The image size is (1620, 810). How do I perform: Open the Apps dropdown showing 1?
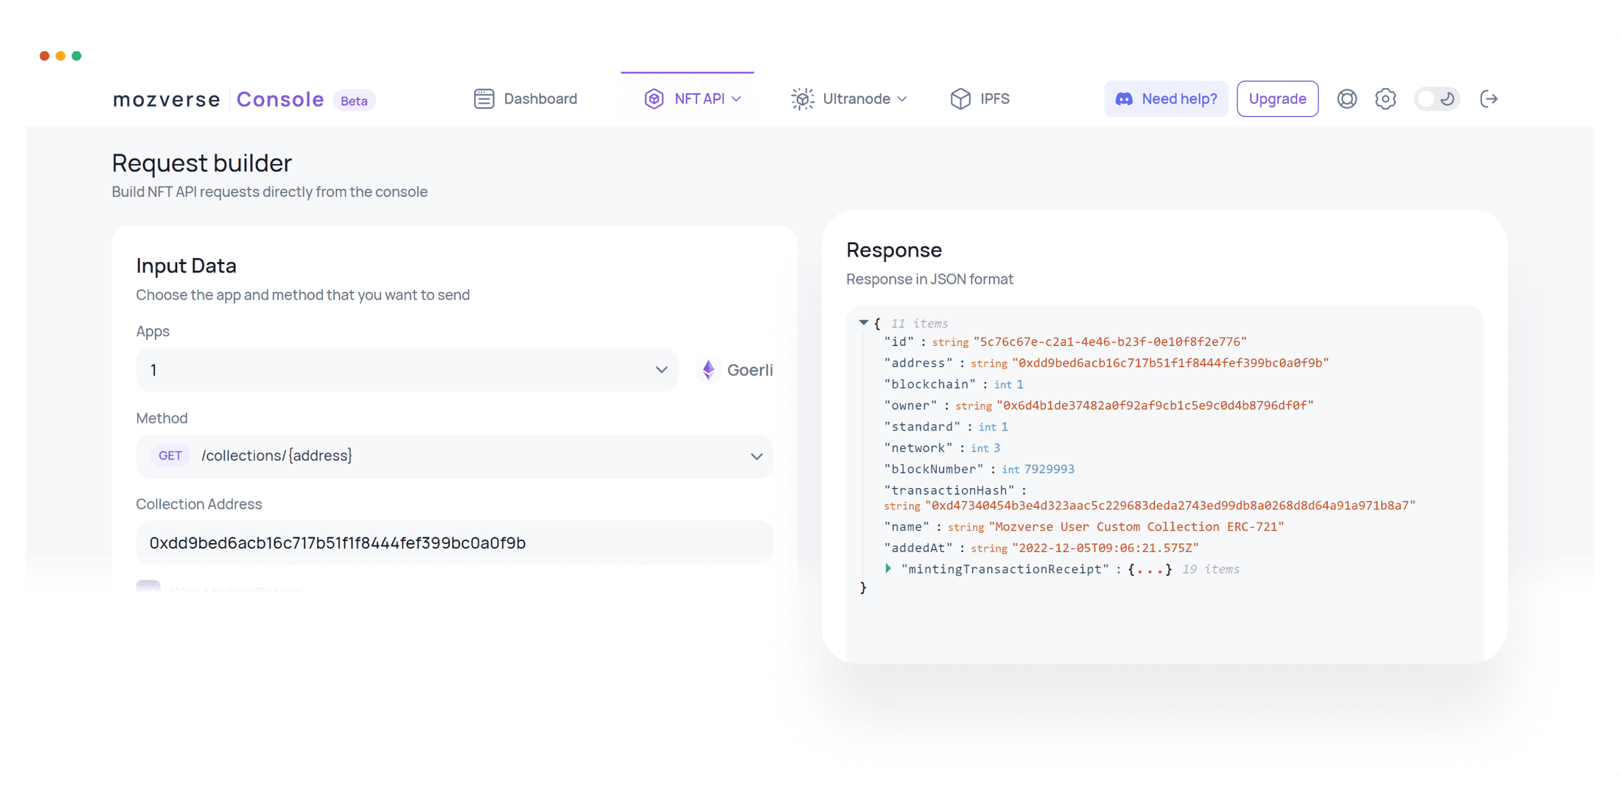[x=407, y=370]
